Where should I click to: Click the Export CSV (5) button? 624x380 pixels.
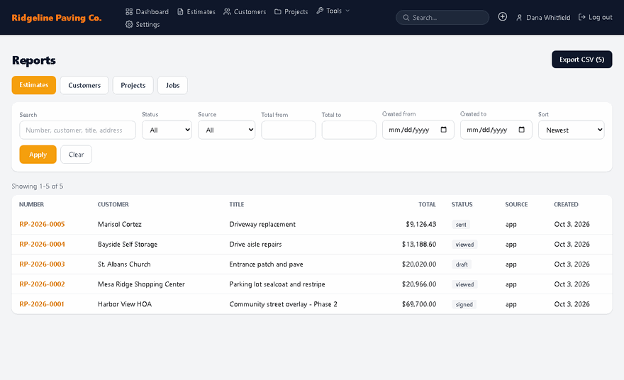click(x=582, y=60)
